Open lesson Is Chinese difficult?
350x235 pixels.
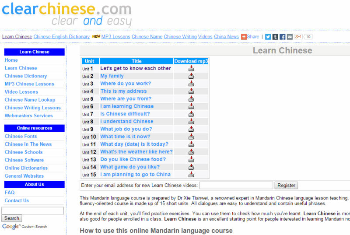click(x=125, y=114)
